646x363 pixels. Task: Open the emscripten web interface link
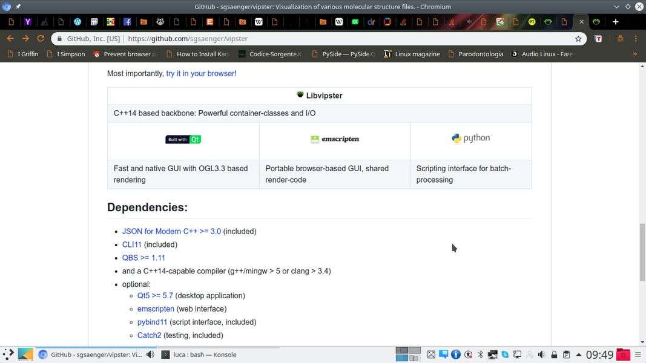pyautogui.click(x=156, y=309)
